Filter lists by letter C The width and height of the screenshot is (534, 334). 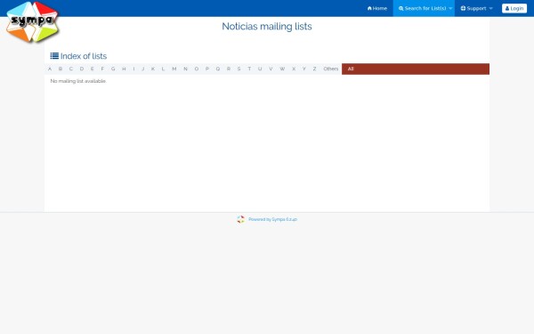(71, 69)
